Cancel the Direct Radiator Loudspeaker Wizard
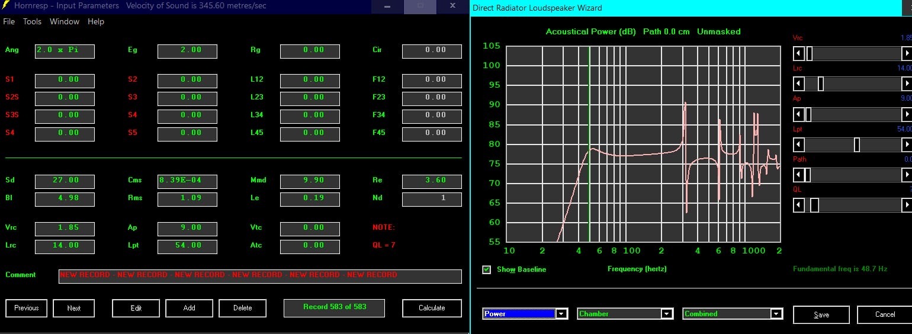The image size is (912, 334). click(885, 314)
